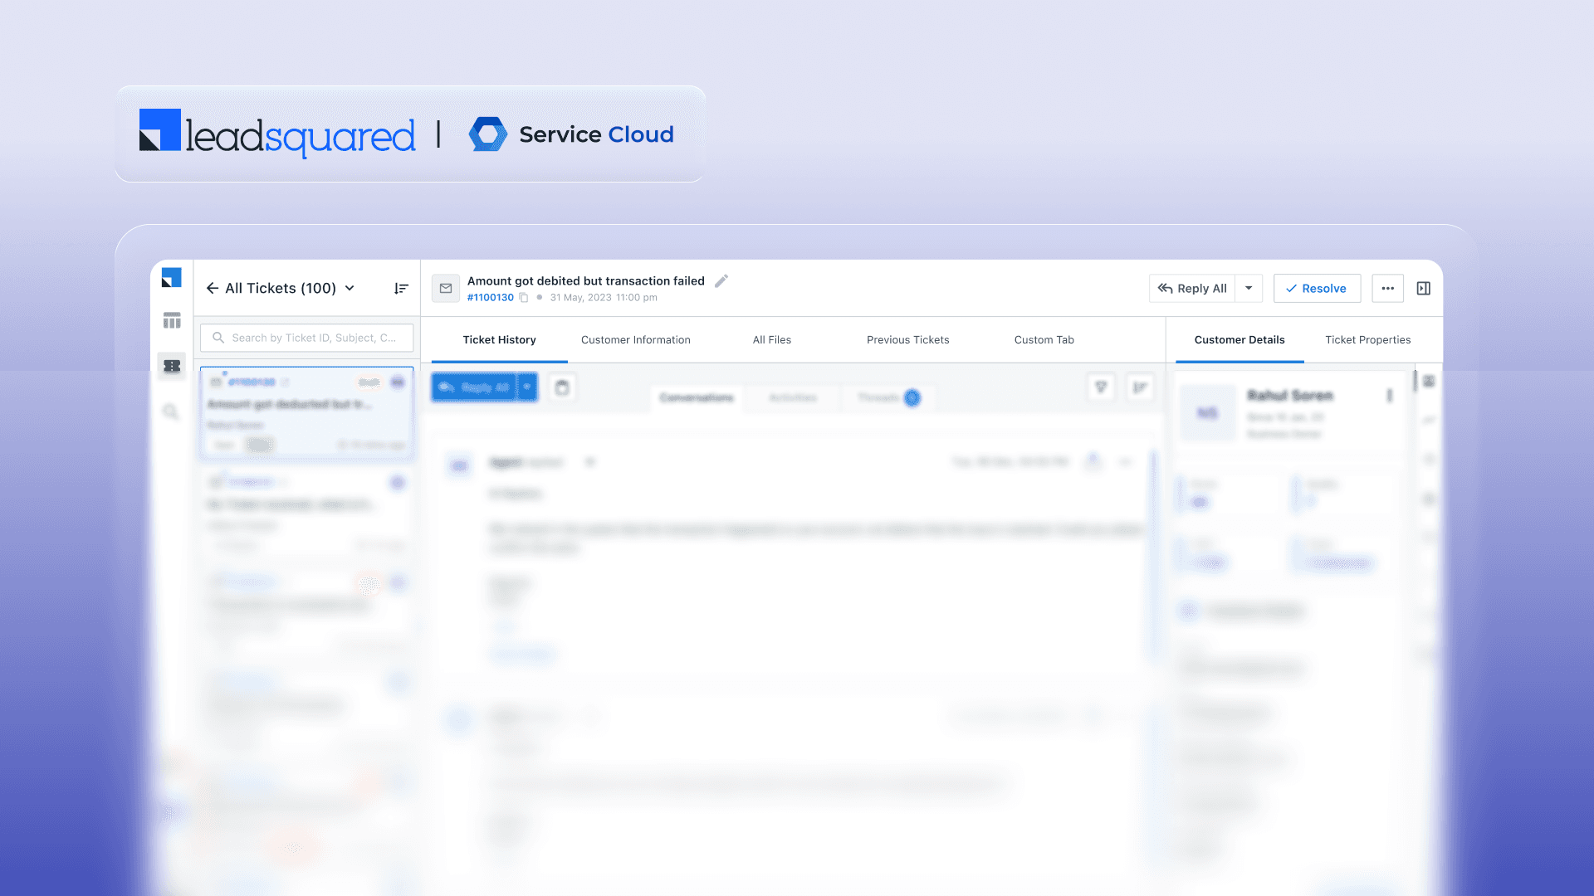
Task: Click the Reply All button in header
Action: click(1192, 289)
